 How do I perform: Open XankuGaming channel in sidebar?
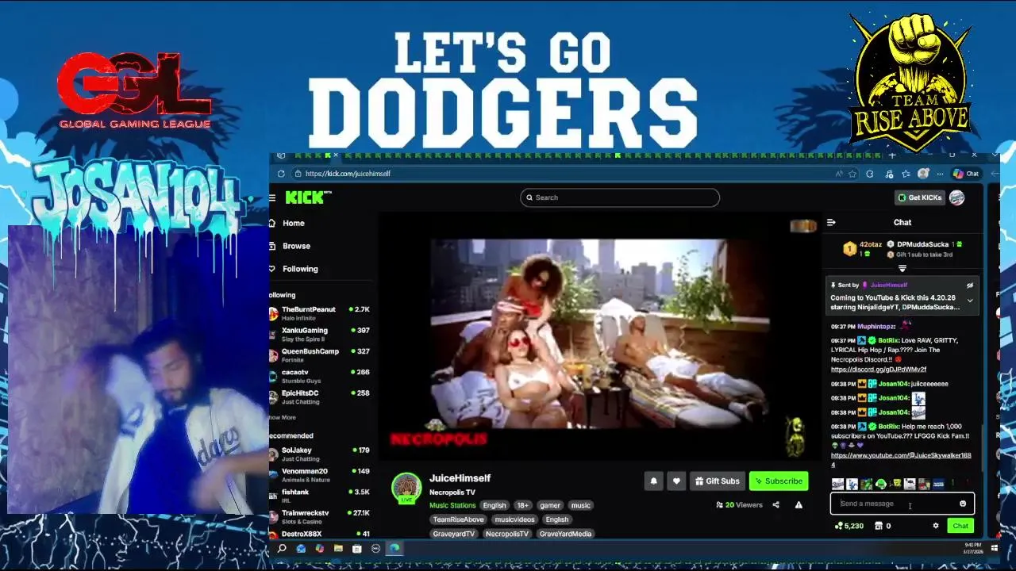(x=319, y=334)
